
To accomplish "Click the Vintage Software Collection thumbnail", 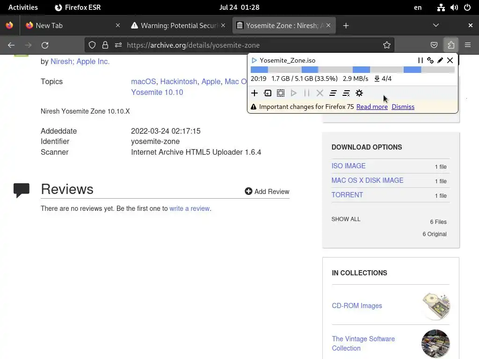I will point(435,344).
